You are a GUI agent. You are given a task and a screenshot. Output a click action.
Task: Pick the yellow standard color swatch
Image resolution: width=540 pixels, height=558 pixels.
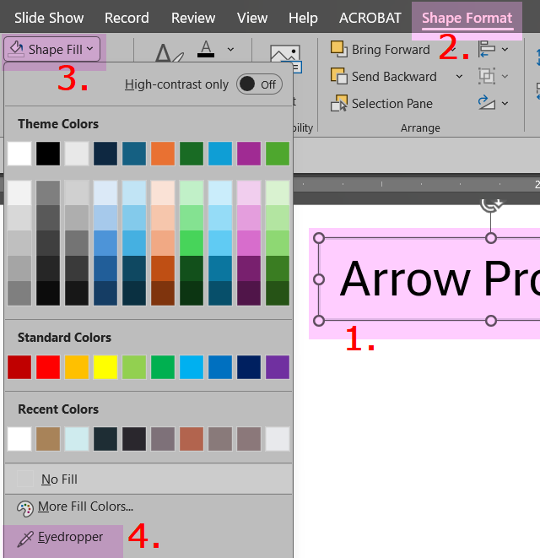point(105,367)
